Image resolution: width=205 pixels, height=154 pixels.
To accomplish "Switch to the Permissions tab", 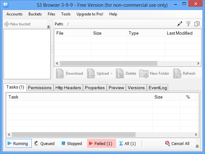I will click(x=40, y=88).
